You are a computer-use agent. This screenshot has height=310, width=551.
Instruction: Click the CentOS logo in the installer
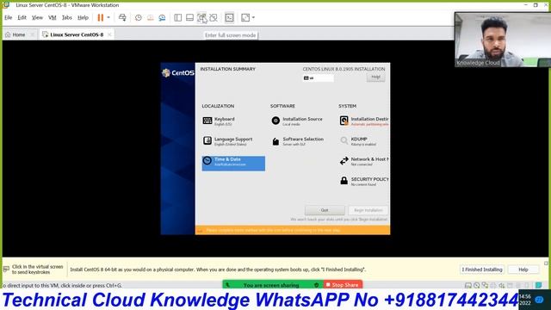click(178, 72)
